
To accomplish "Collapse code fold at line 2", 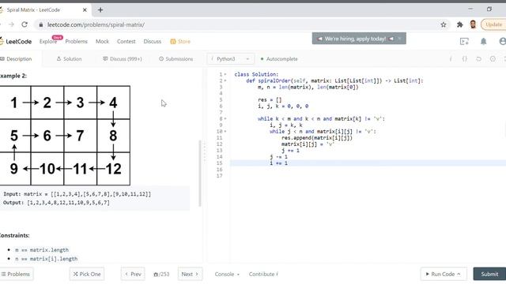I will [225, 80].
